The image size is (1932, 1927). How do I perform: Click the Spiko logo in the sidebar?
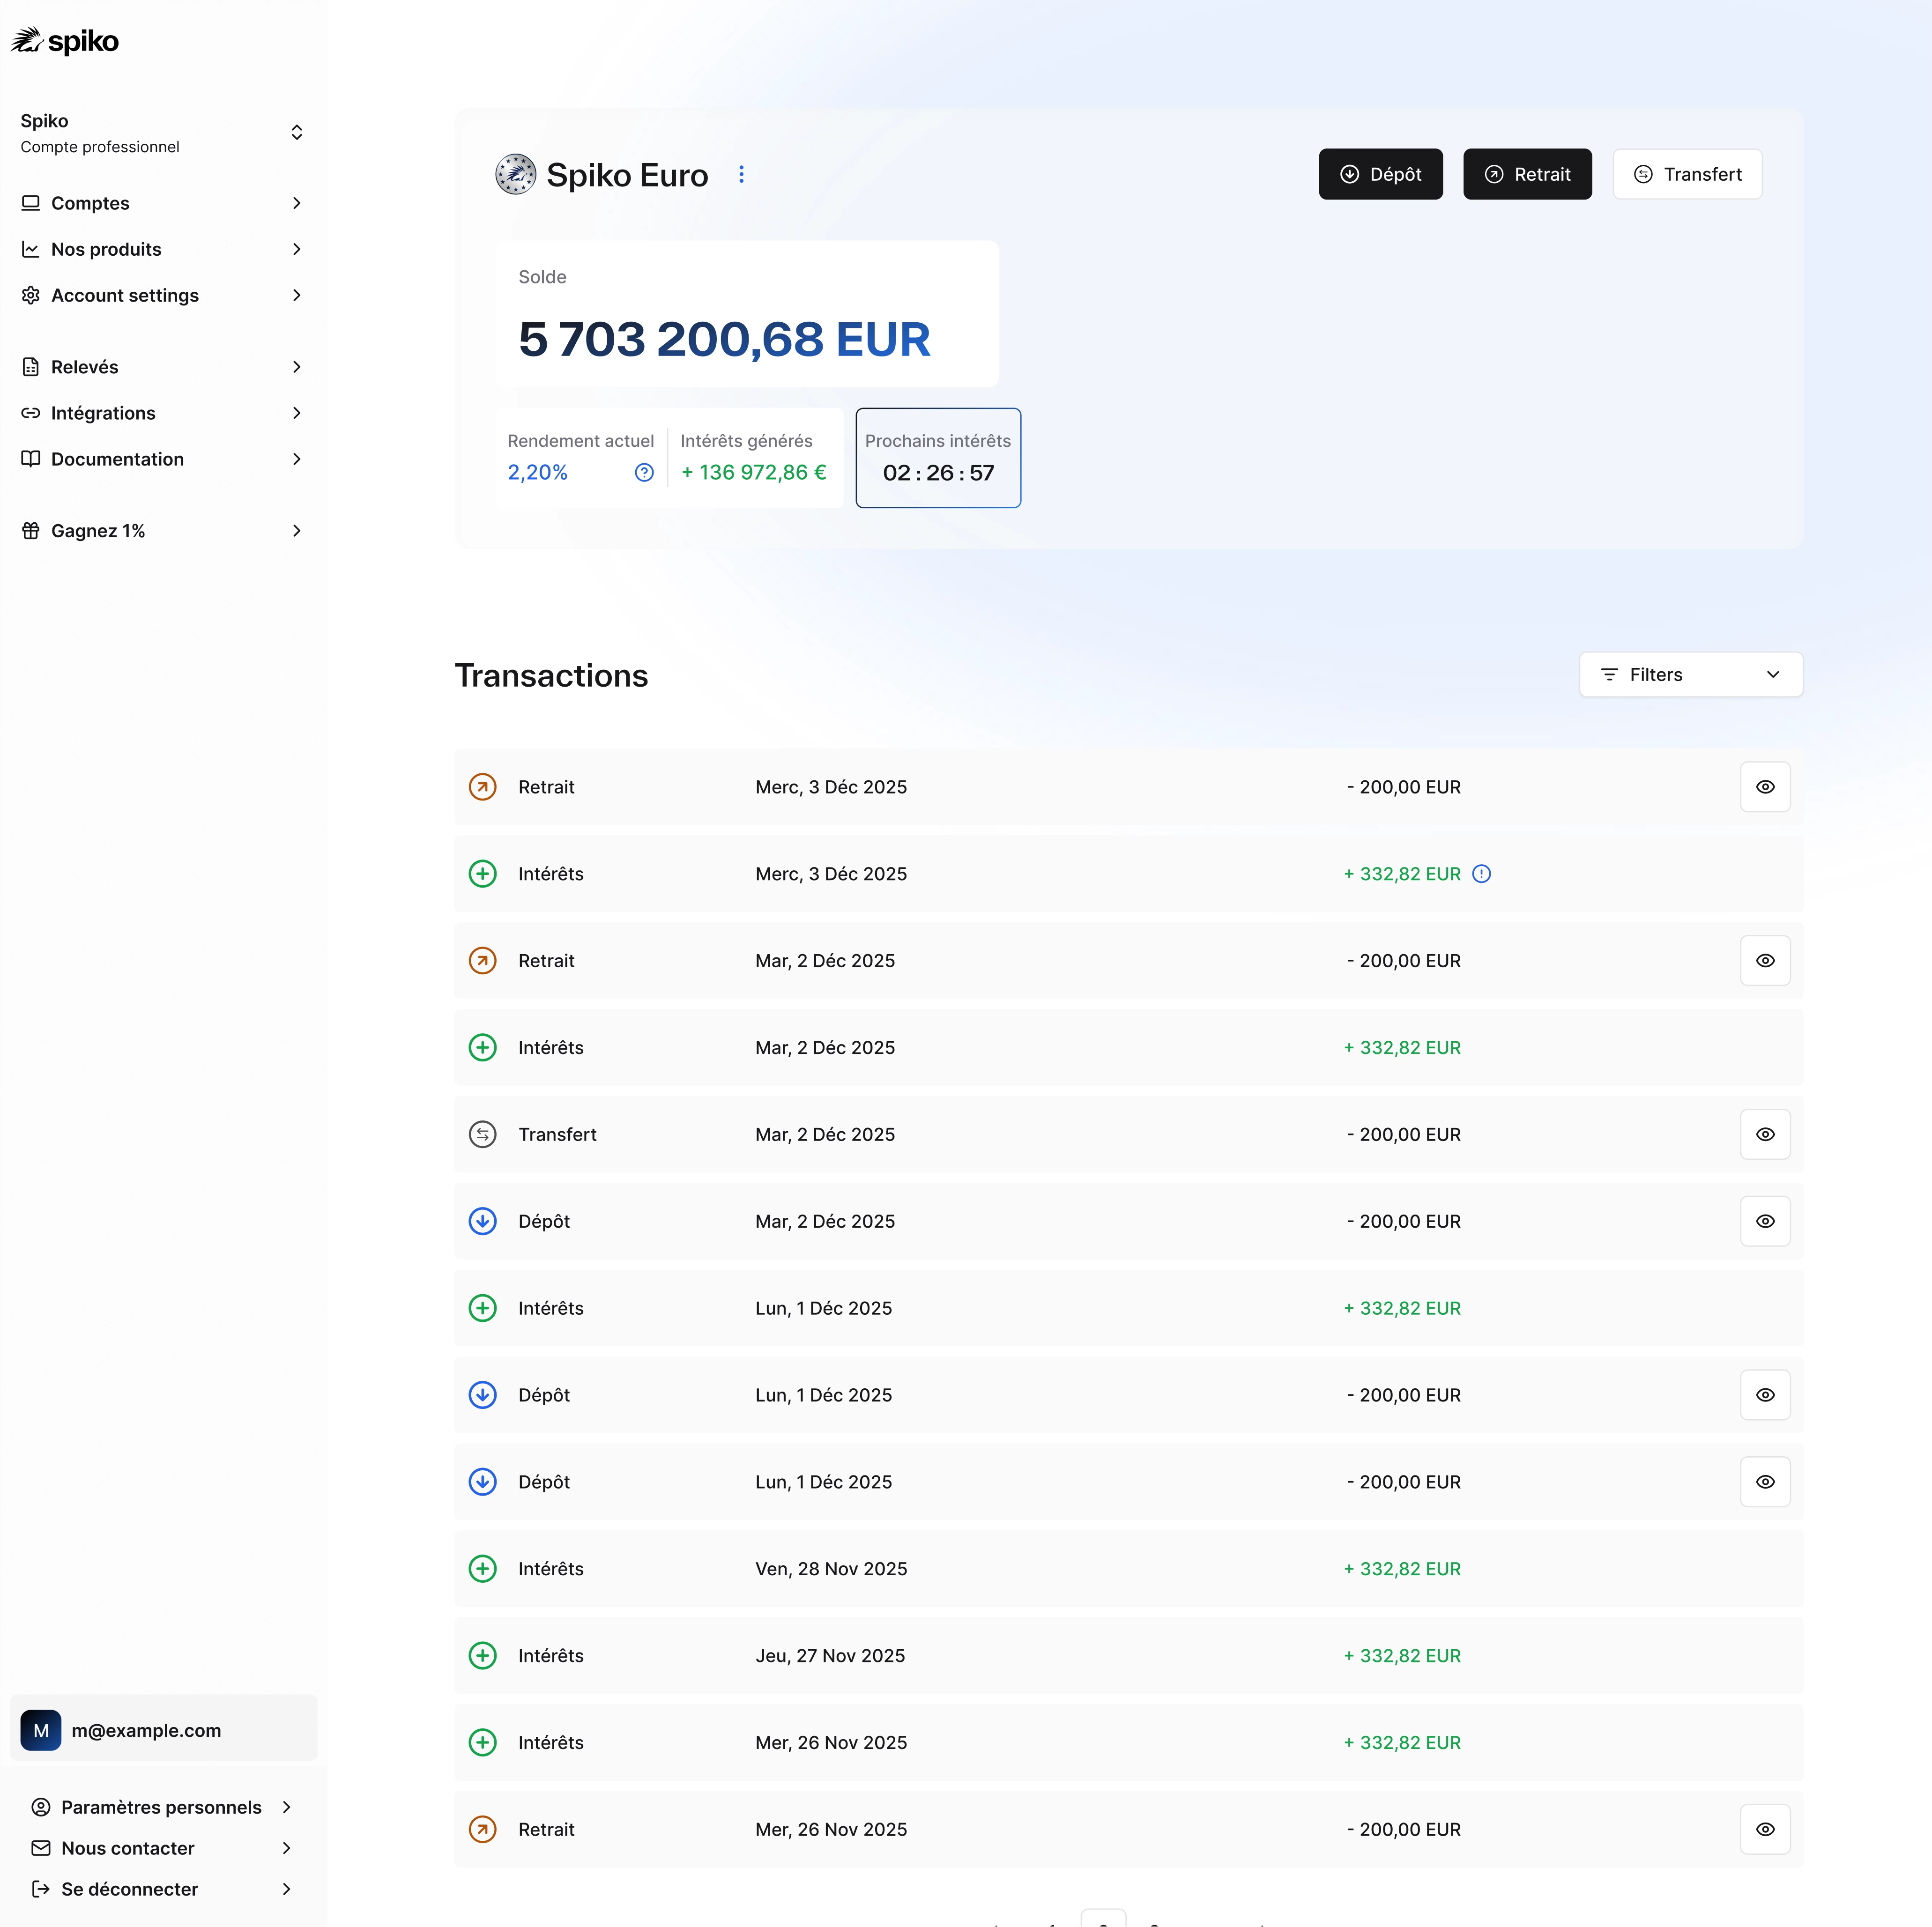pos(64,40)
